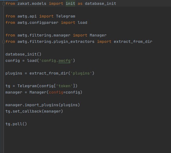Viewport: 171px width, 153px height.
Task: Click the 'load' import name
Action: 82,23
